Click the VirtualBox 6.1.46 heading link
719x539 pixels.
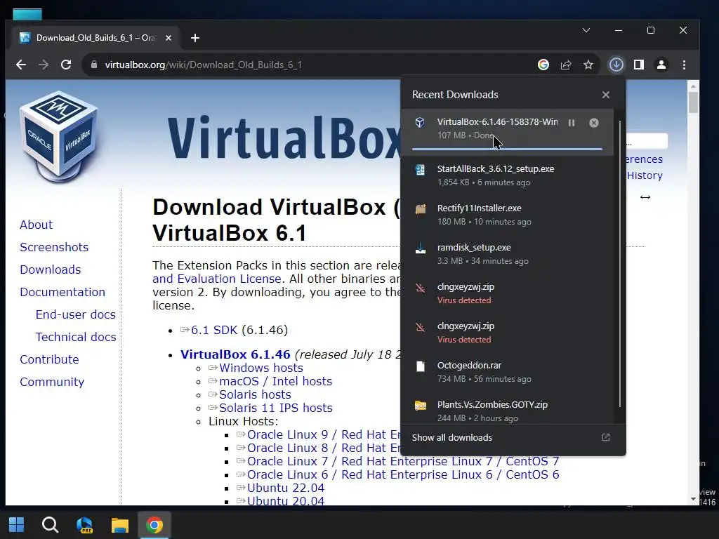[x=235, y=354]
